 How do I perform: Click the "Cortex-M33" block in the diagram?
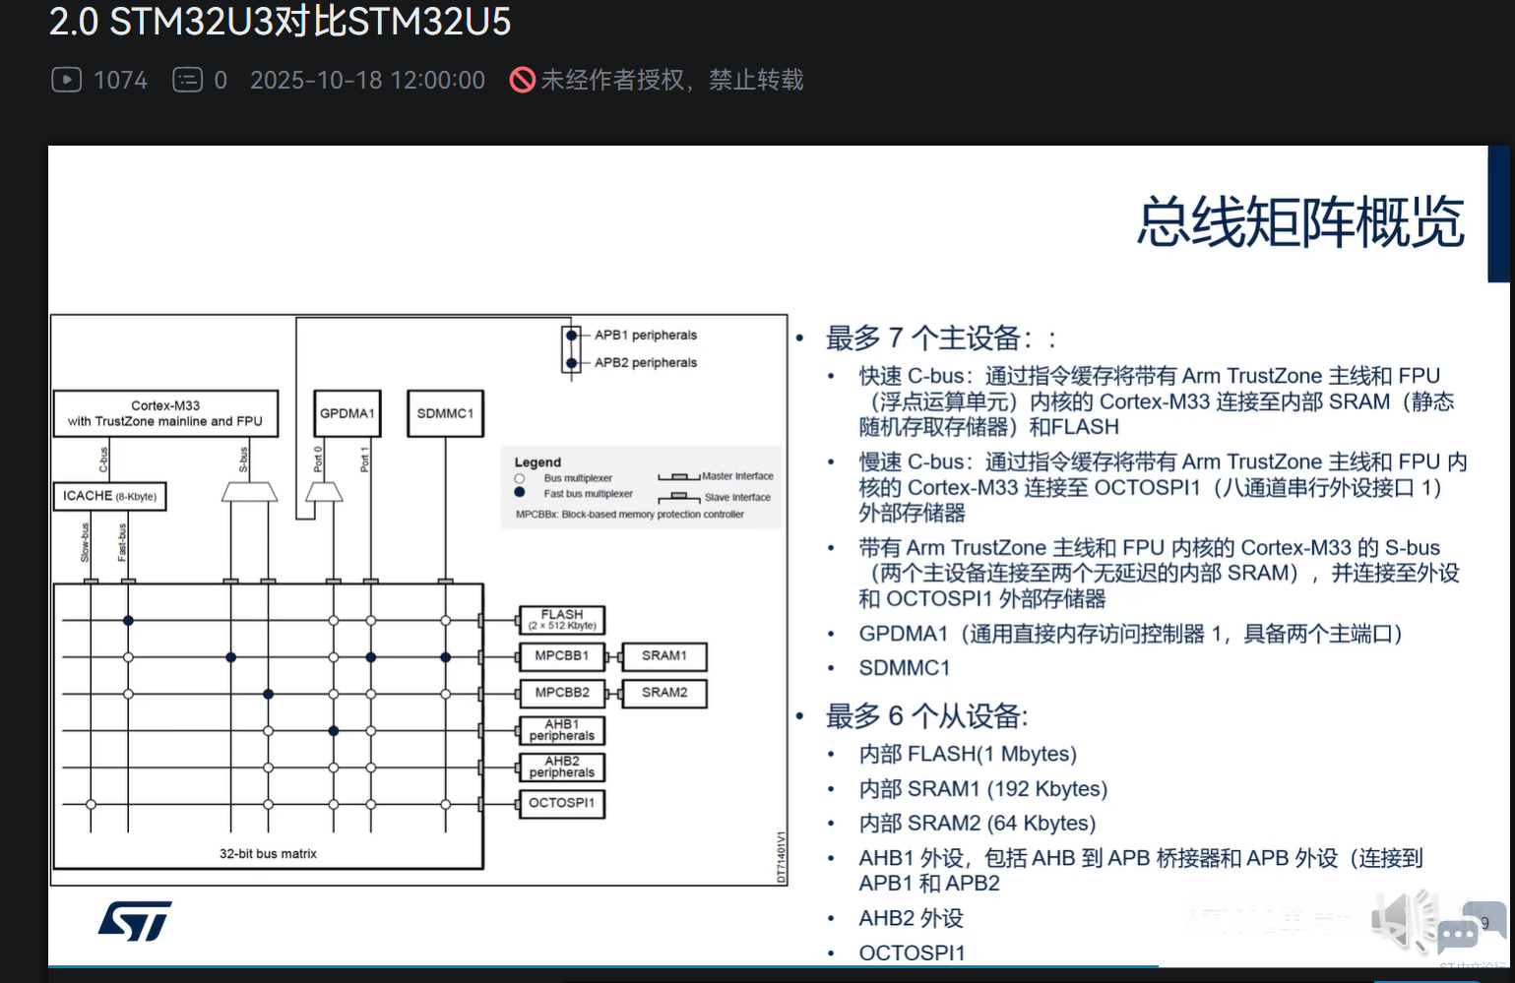[x=165, y=413]
